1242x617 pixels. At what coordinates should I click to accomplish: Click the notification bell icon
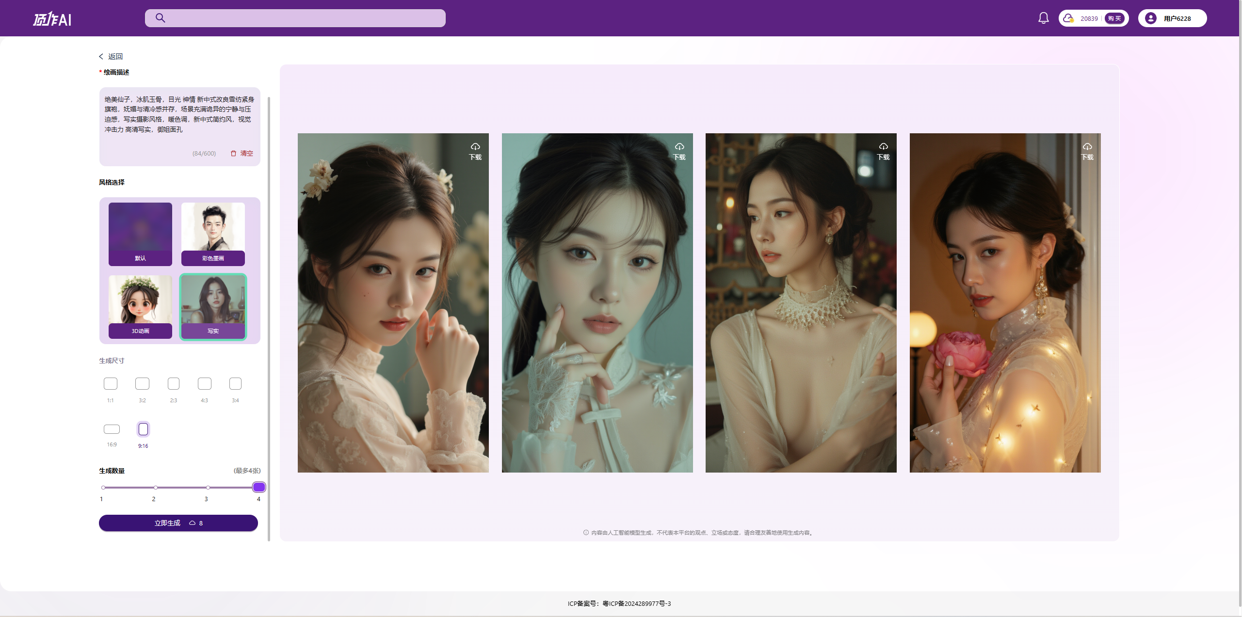(x=1043, y=18)
